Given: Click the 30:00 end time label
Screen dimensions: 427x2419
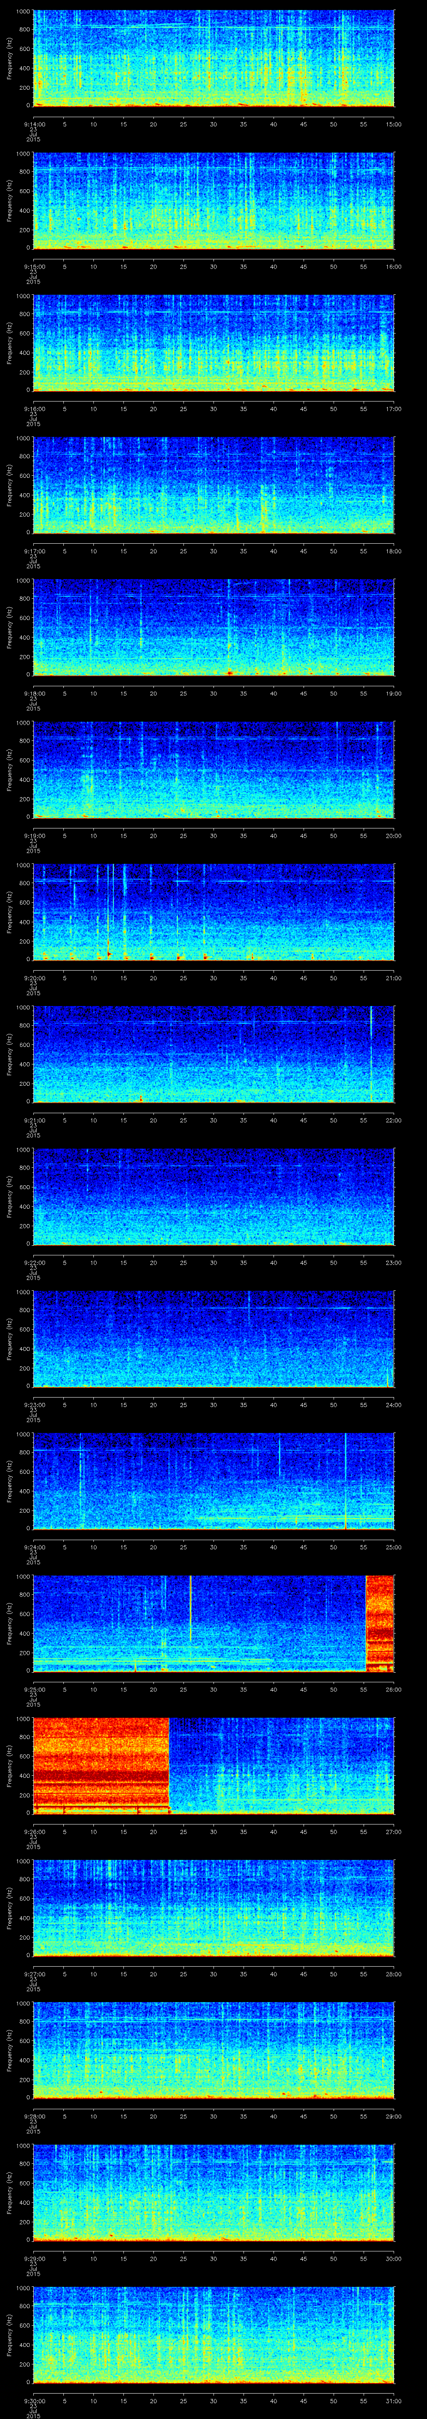Looking at the screenshot, I should 394,2258.
